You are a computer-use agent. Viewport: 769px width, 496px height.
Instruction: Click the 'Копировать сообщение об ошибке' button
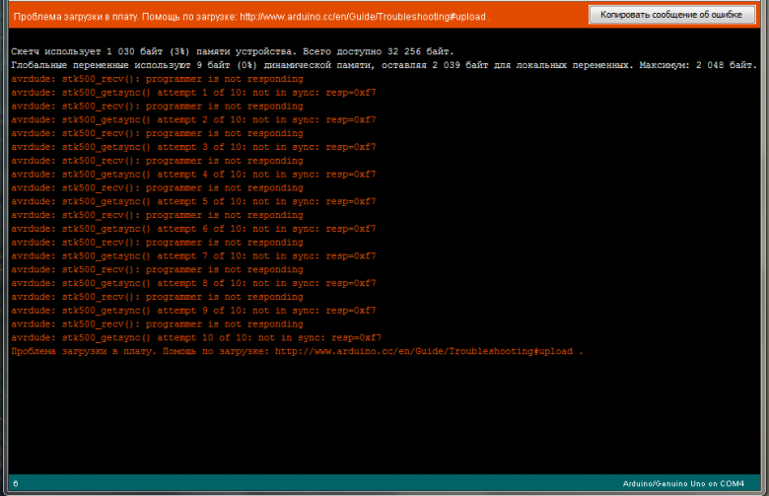[672, 15]
